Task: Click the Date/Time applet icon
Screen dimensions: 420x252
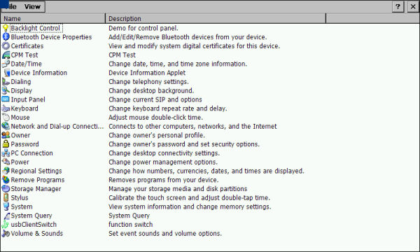Action: [x=6, y=64]
